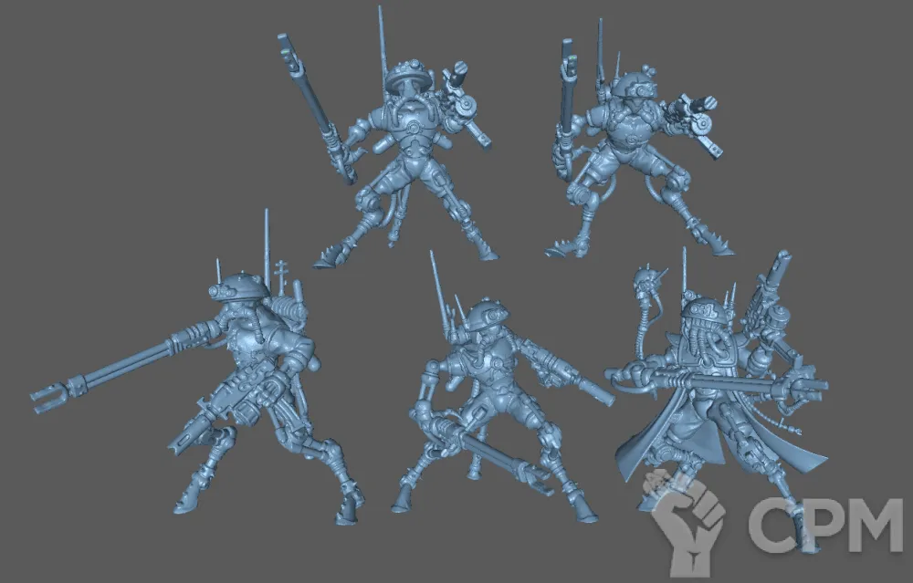The width and height of the screenshot is (913, 583).
Task: Select the coat-wearing figure's tentacled helmet
Action: tap(705, 316)
